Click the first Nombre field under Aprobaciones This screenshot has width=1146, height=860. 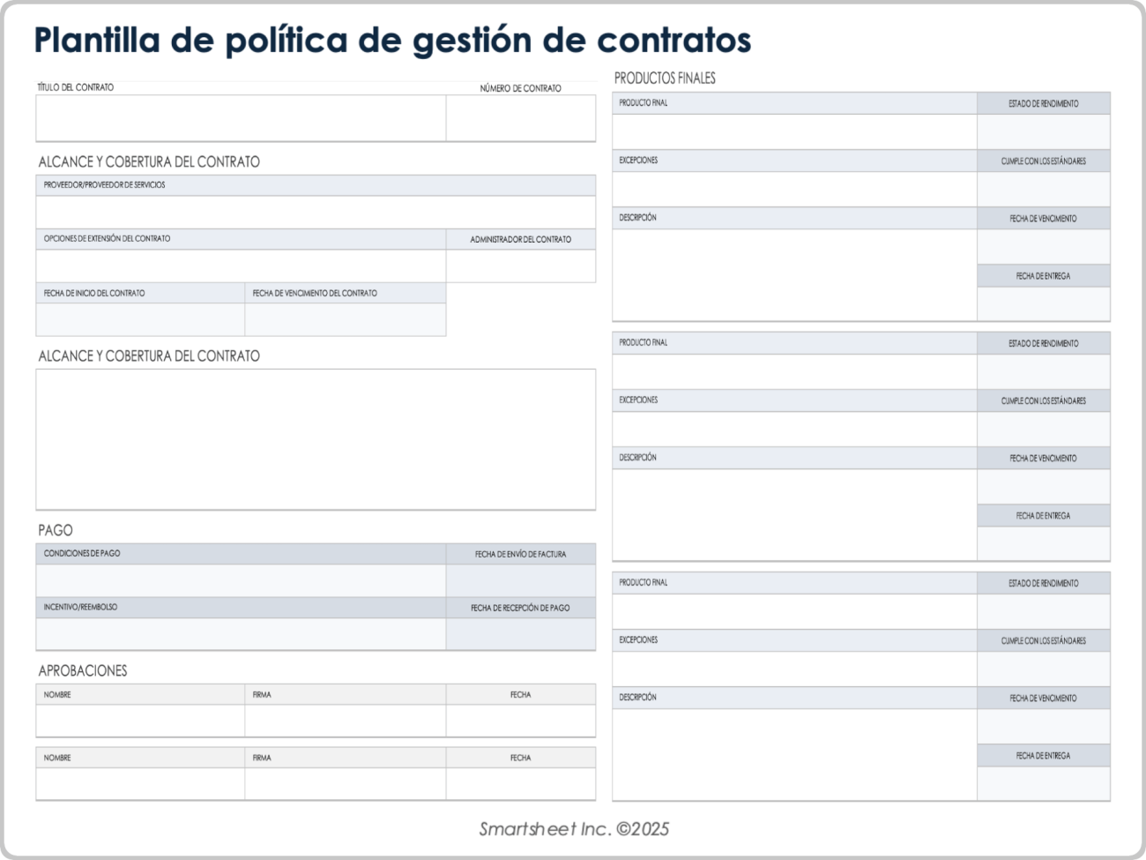[x=139, y=721]
